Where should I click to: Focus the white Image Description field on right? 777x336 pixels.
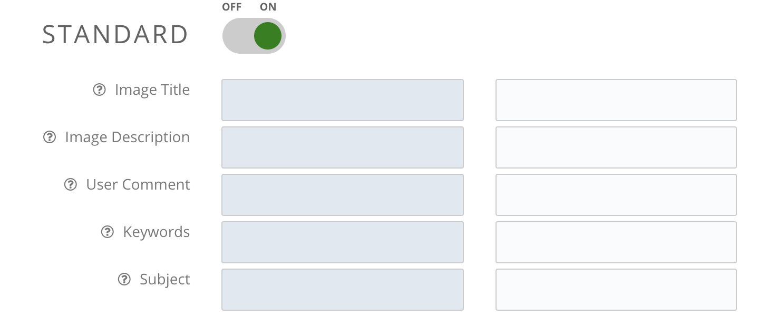click(616, 147)
